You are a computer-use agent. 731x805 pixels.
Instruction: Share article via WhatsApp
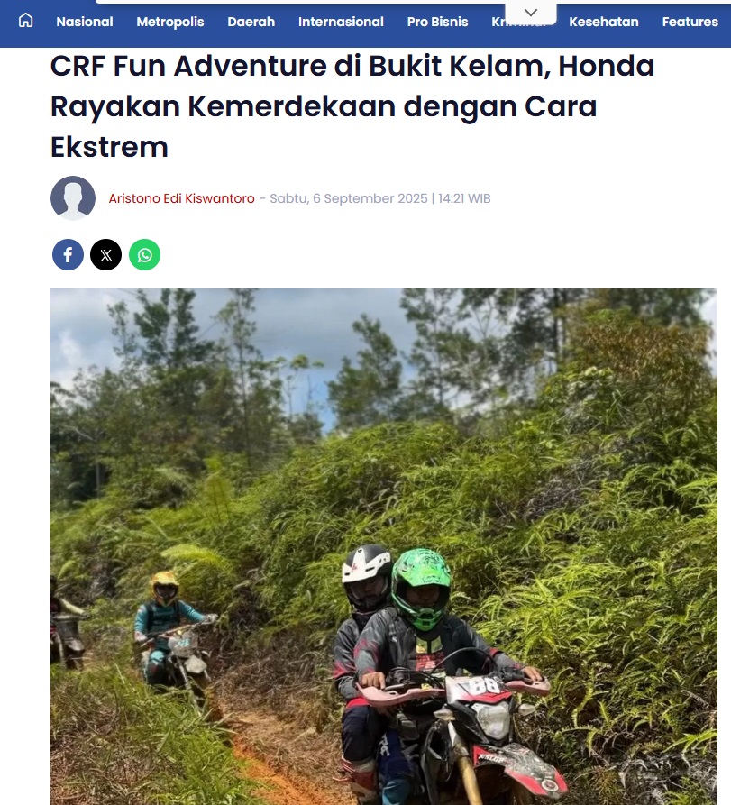click(145, 254)
